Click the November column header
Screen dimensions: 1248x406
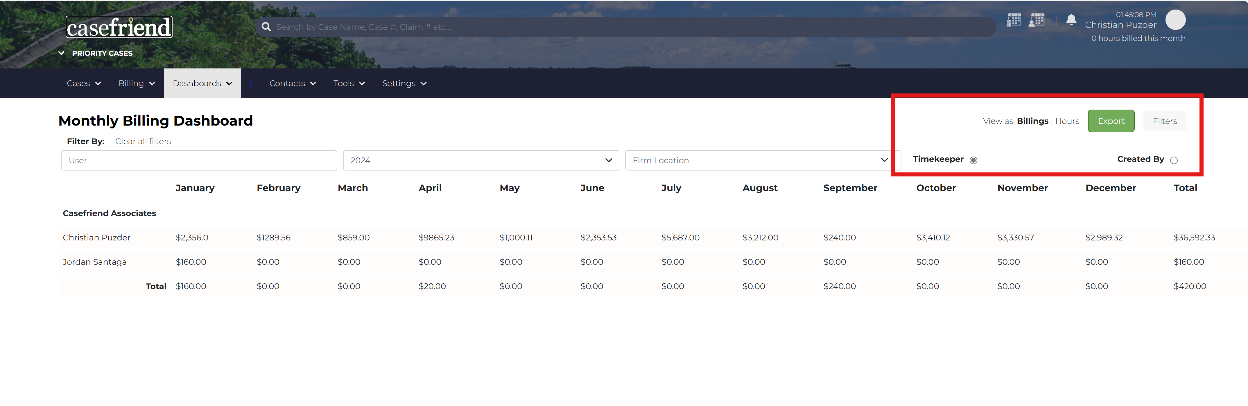coord(1022,188)
